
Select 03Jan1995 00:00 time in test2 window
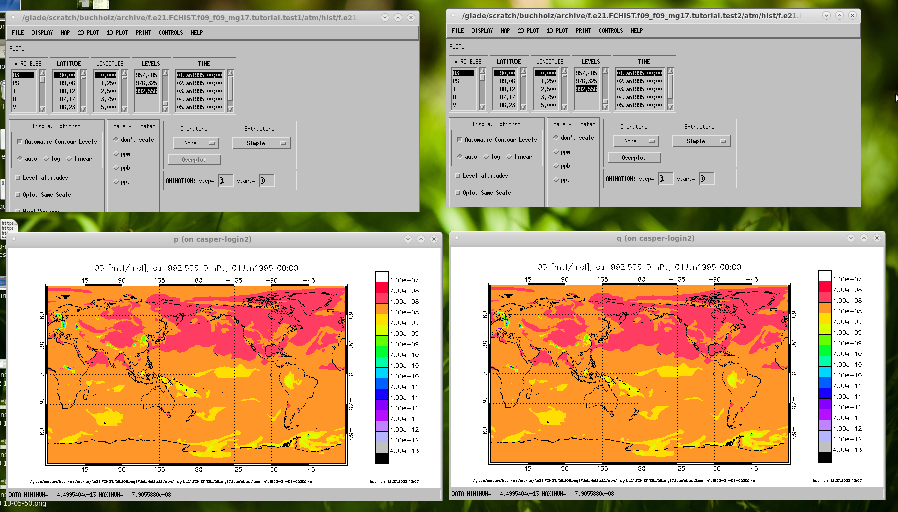[639, 89]
